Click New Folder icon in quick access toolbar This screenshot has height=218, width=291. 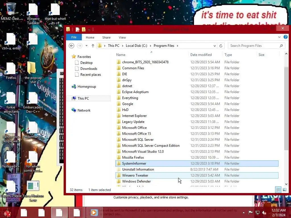pos(84,29)
